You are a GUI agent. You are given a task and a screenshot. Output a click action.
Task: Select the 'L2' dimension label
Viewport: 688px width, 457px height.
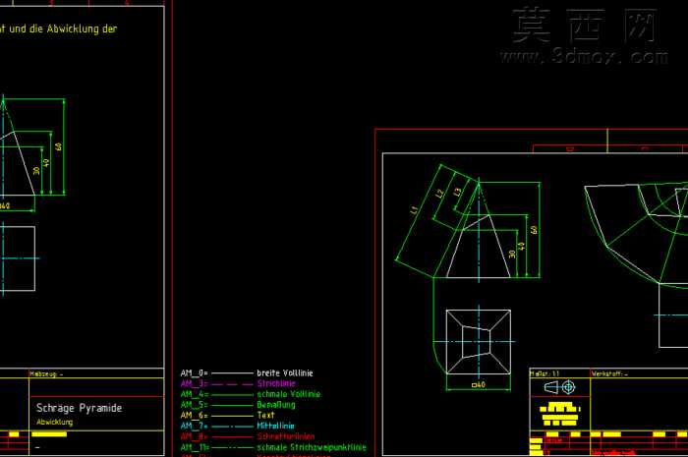[x=439, y=194]
